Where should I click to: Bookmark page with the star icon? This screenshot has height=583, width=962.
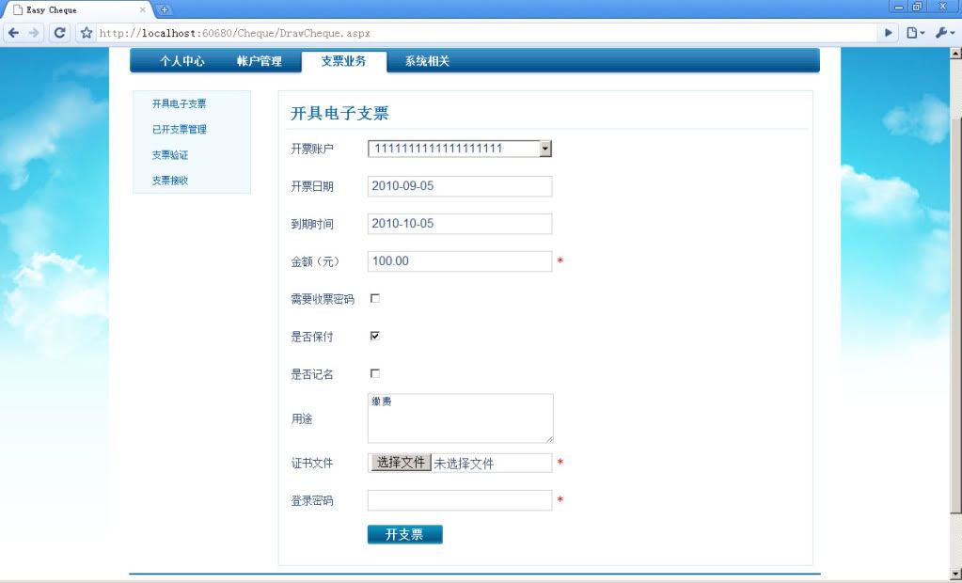(x=87, y=33)
